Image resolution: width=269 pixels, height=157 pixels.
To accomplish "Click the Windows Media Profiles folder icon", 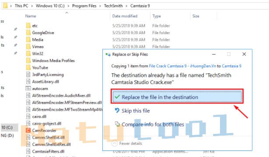I will [x=28, y=61].
